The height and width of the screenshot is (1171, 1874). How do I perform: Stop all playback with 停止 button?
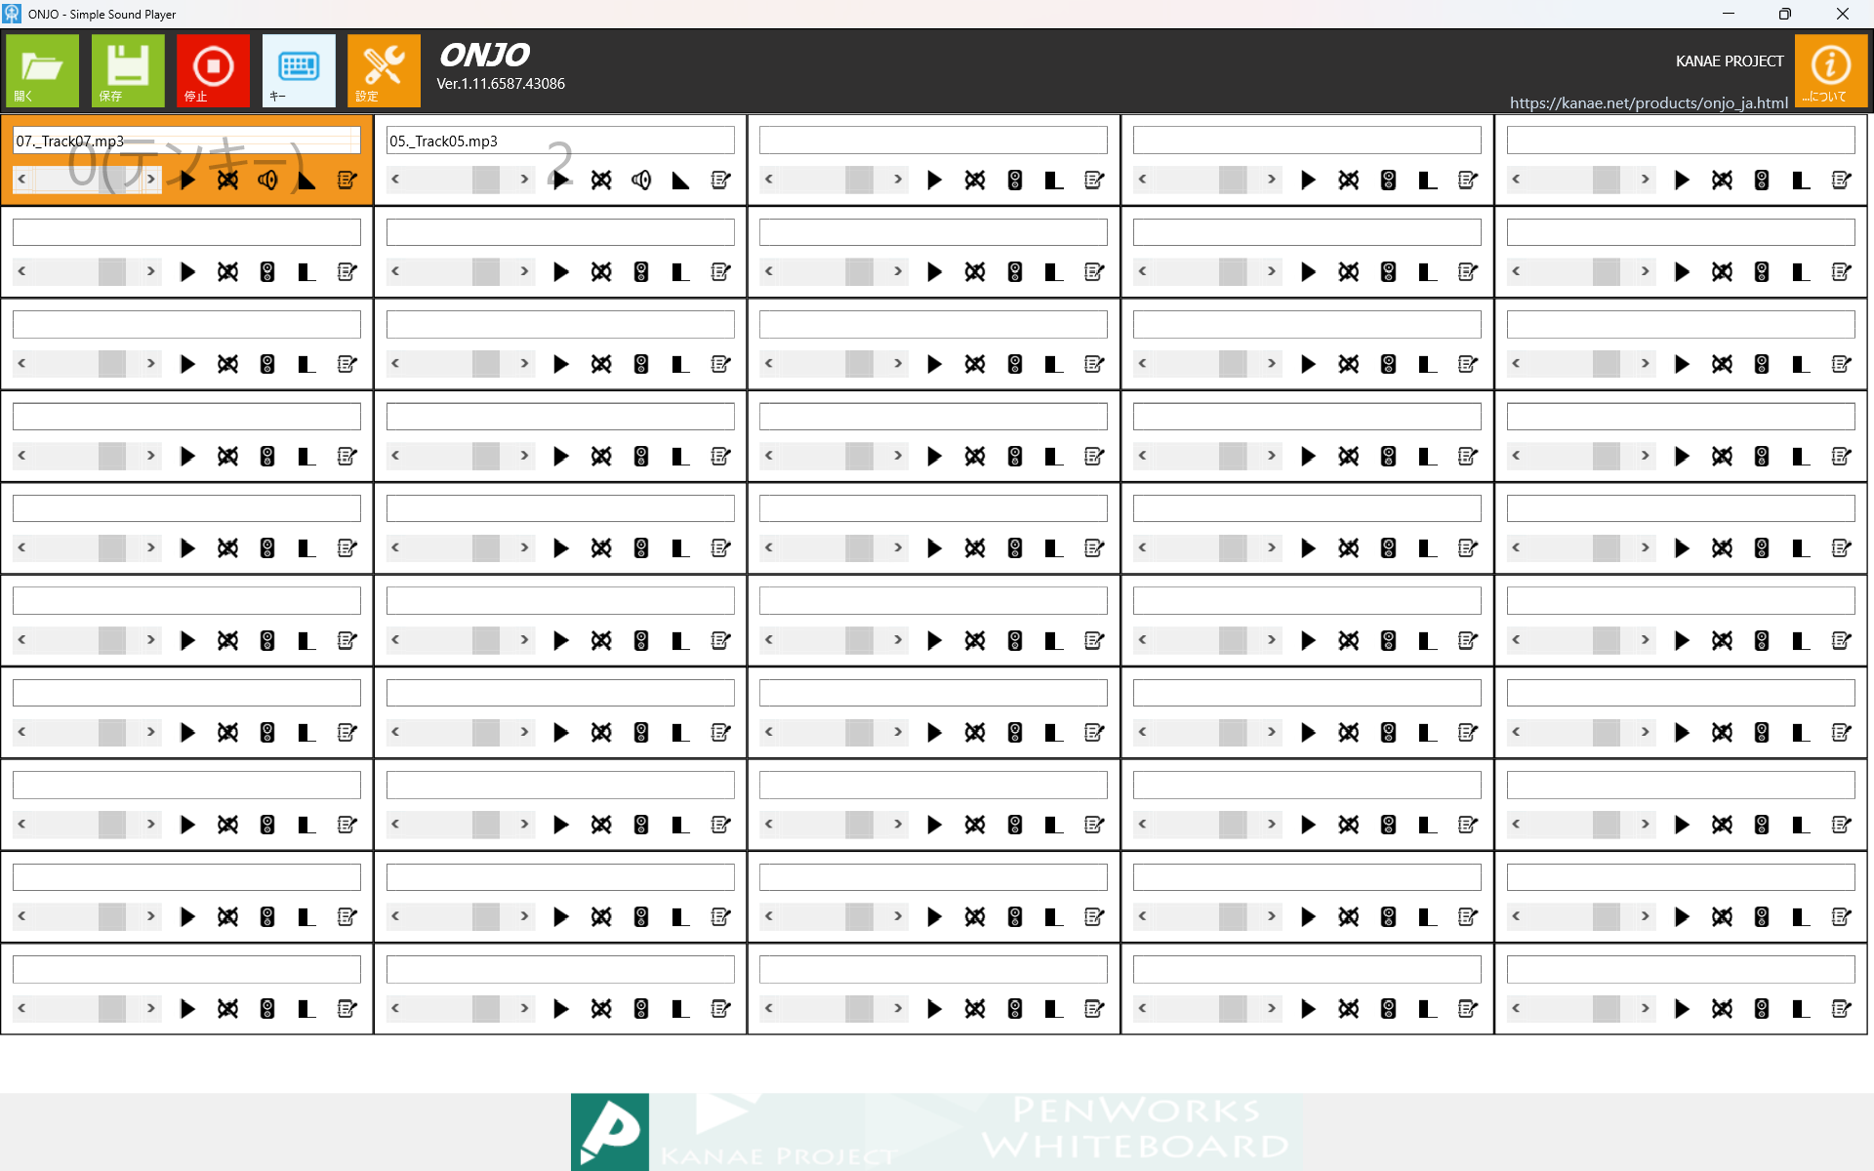pyautogui.click(x=213, y=70)
